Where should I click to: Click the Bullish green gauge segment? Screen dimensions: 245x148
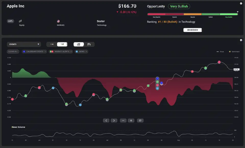[x=211, y=14]
